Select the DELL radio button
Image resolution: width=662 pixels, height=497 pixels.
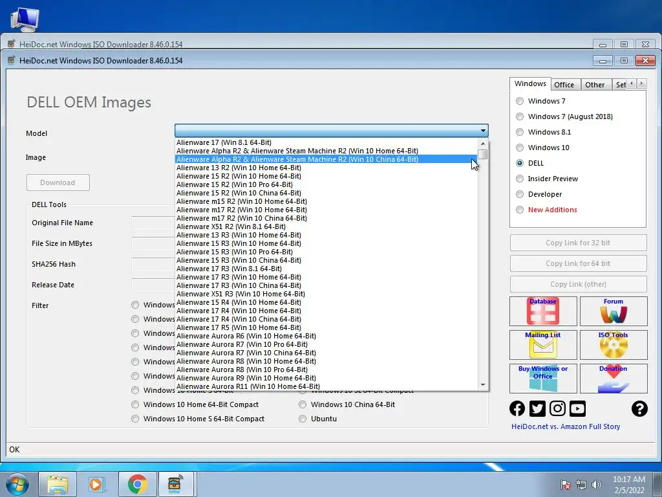coord(520,163)
